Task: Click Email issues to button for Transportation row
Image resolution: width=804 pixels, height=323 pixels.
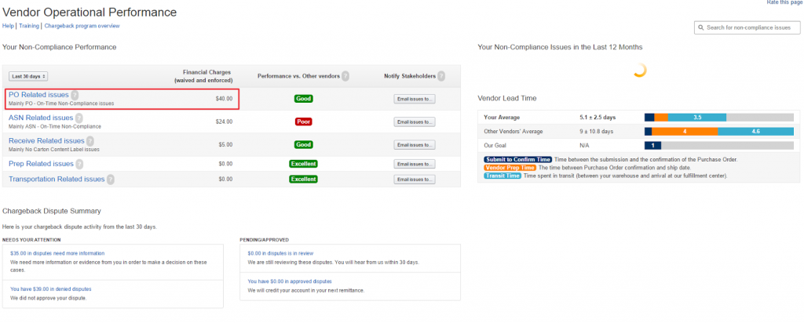Action: click(415, 180)
